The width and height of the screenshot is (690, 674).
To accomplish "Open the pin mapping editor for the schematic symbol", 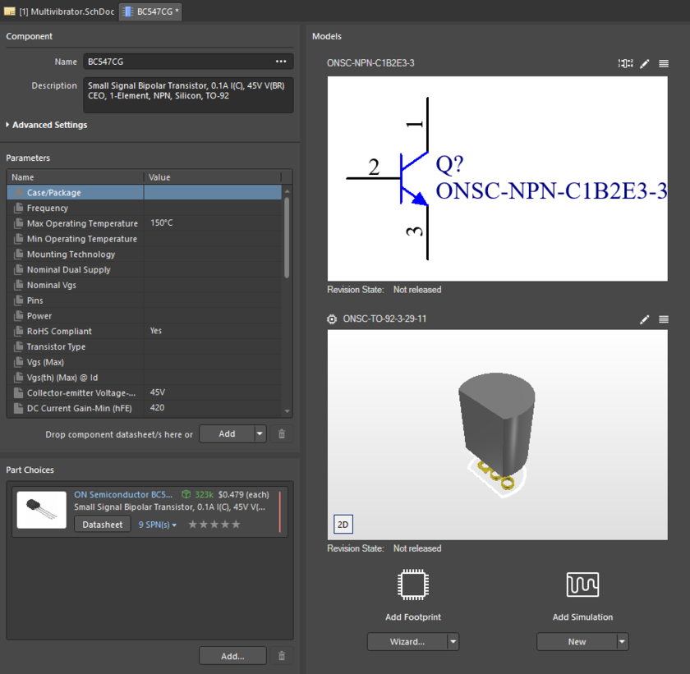I will point(625,63).
